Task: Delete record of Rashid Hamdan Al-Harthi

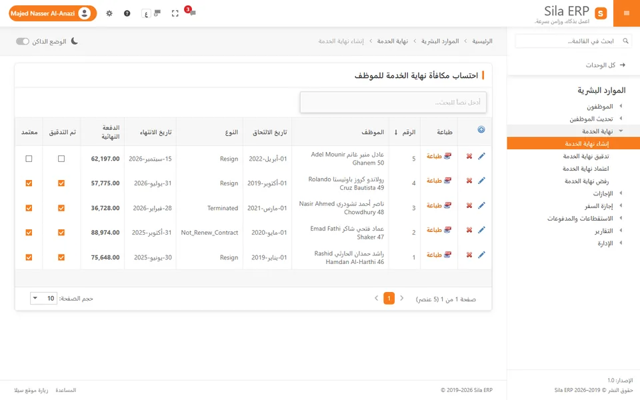Action: click(469, 255)
